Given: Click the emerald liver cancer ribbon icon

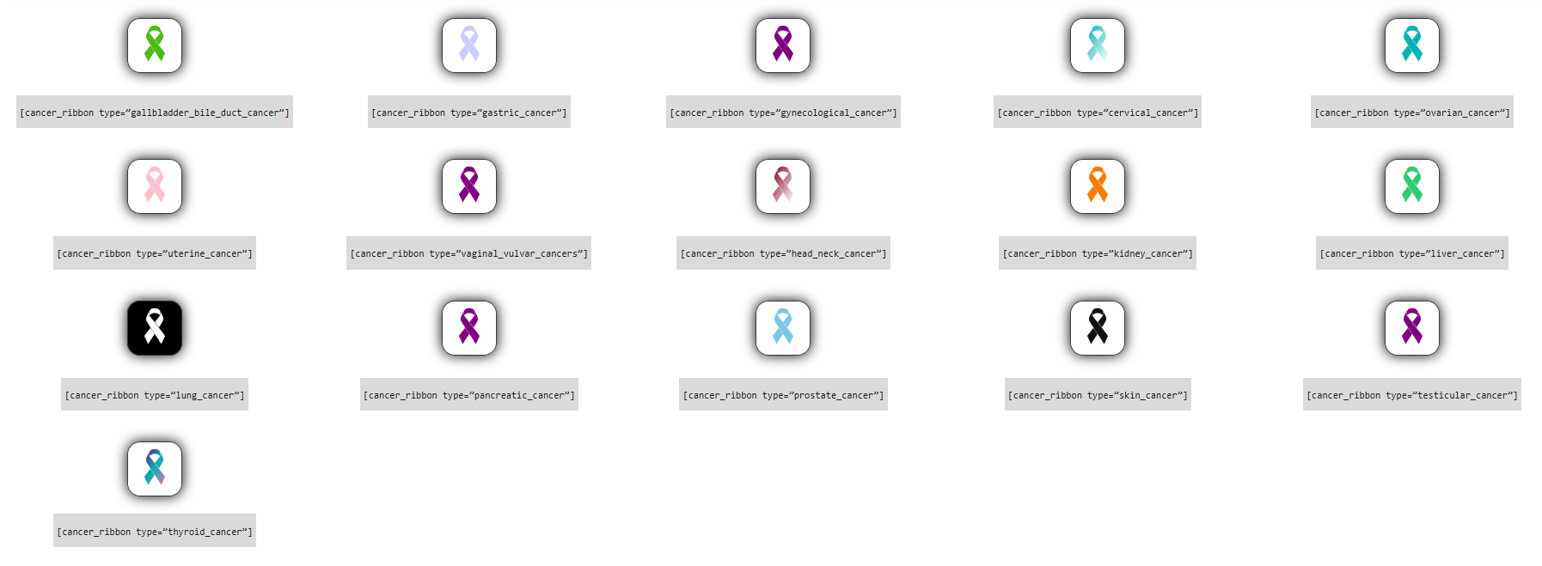Looking at the screenshot, I should pyautogui.click(x=1412, y=186).
